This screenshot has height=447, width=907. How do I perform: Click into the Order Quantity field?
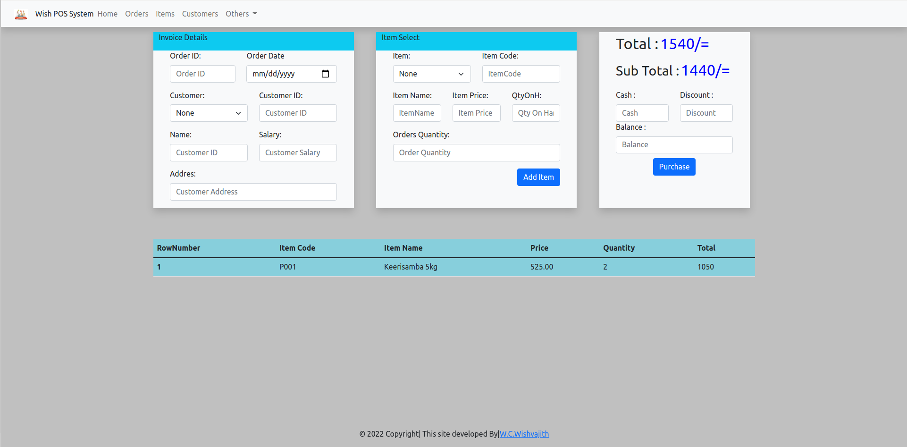point(476,152)
